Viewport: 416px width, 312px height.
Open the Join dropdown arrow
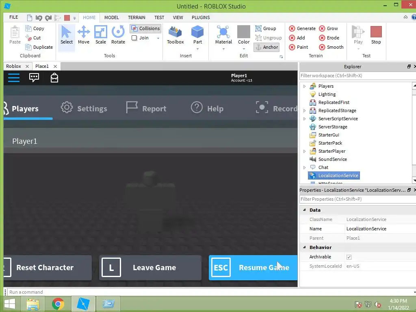(158, 38)
